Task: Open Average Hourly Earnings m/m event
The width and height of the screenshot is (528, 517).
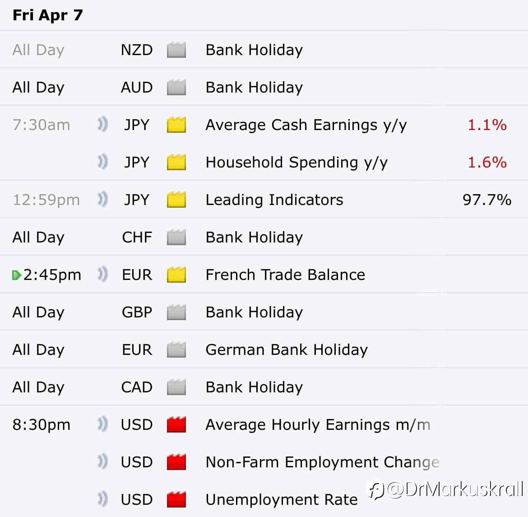Action: [x=317, y=425]
